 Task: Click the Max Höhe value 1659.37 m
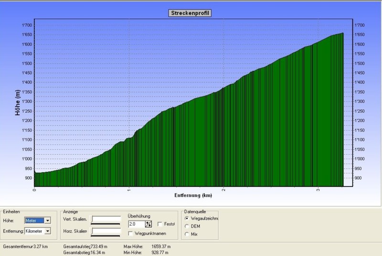tap(160, 246)
